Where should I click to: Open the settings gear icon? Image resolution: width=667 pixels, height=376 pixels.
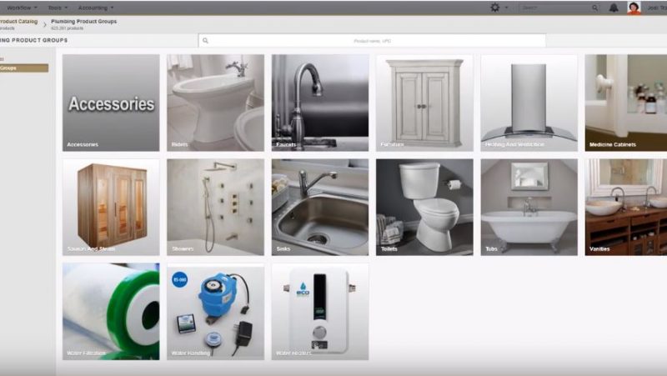(x=495, y=8)
